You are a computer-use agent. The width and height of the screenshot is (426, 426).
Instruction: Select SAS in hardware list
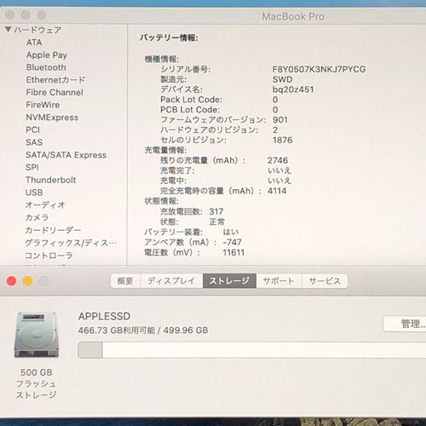(x=34, y=142)
